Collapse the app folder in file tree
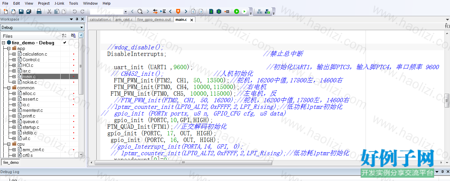The height and width of the screenshot is (181, 450). 9,48
